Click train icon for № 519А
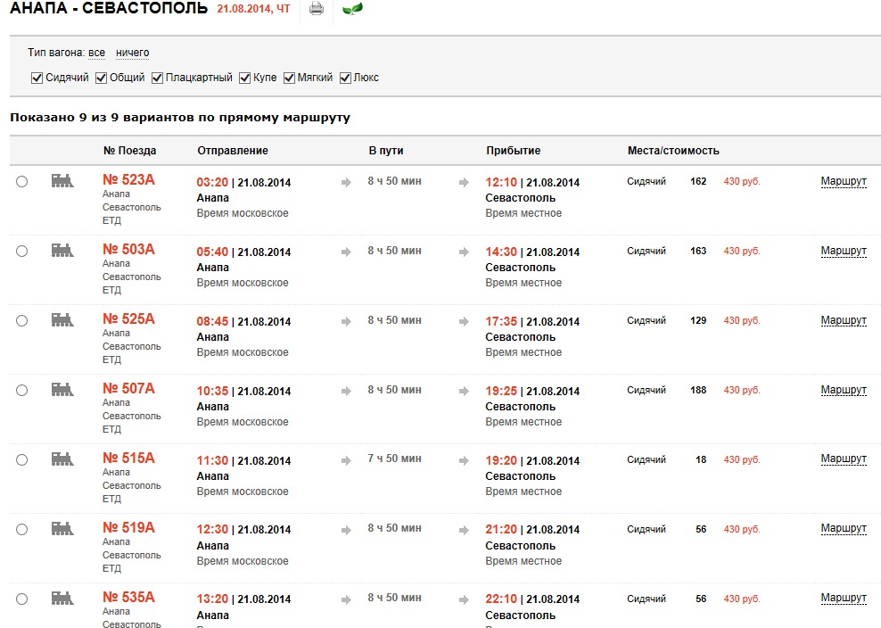The image size is (881, 628). point(62,529)
